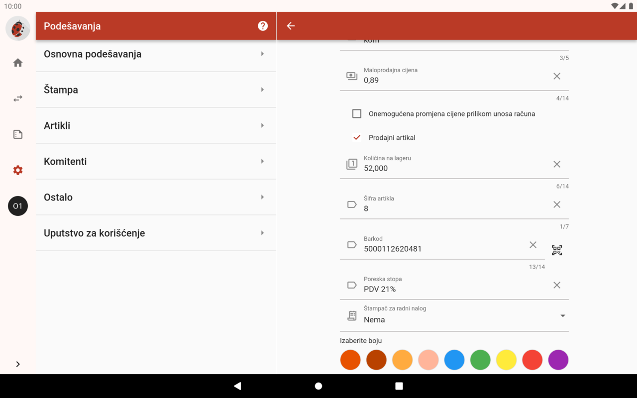Image resolution: width=637 pixels, height=398 pixels.
Task: Clear the Šifra artikla field
Action: point(557,204)
